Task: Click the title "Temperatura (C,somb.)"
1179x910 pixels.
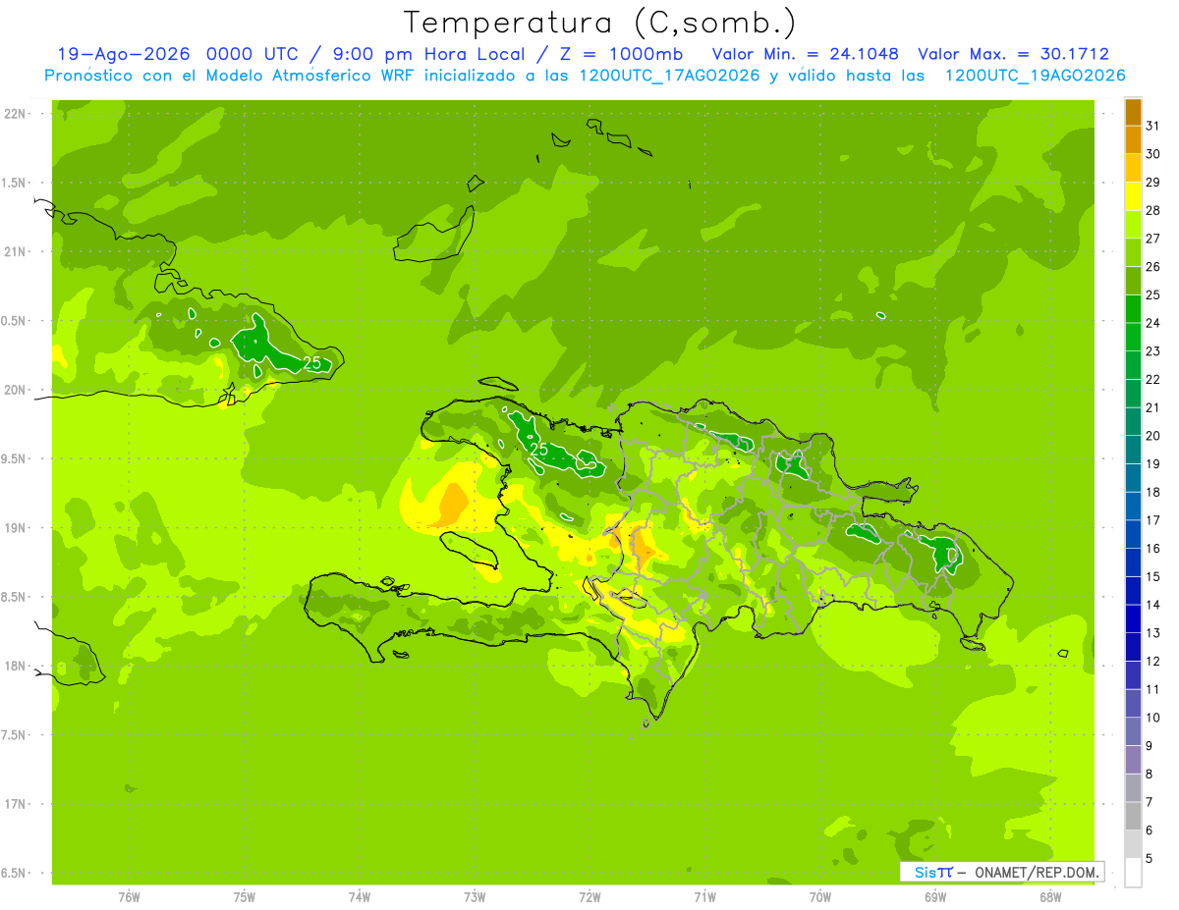Action: (x=600, y=23)
